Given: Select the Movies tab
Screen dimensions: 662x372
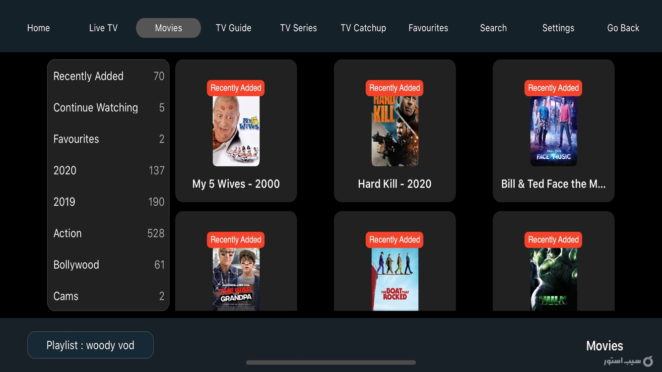Looking at the screenshot, I should (x=168, y=28).
